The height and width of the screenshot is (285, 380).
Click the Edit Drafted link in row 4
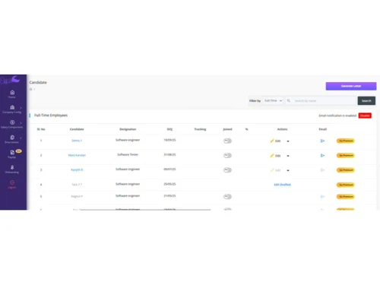click(x=282, y=185)
